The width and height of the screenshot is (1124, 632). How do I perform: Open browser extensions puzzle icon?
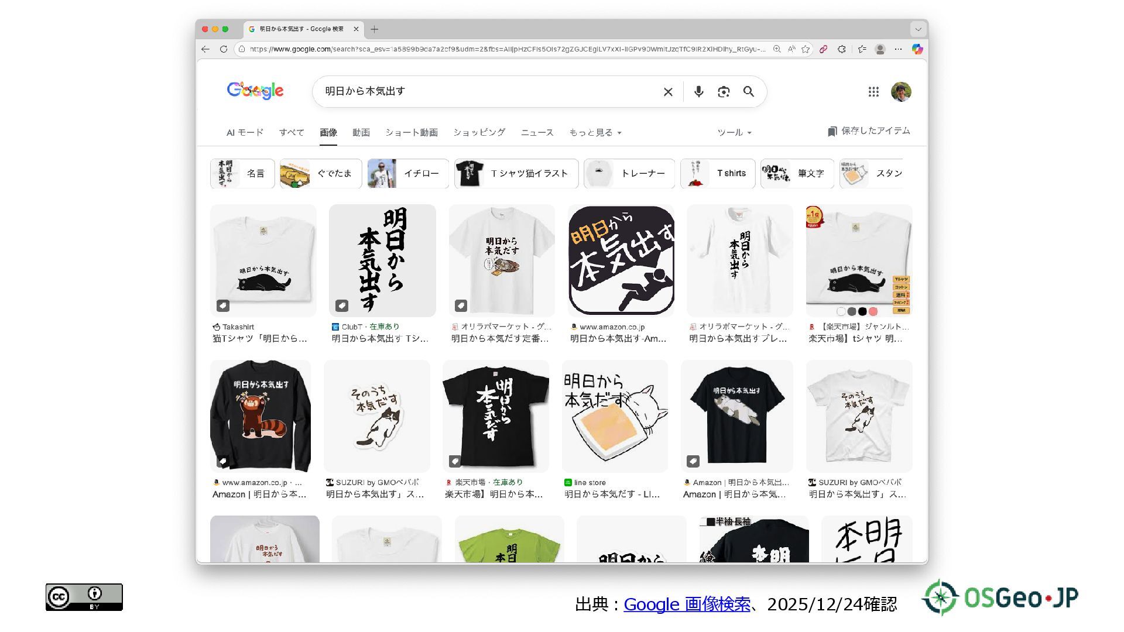842,49
